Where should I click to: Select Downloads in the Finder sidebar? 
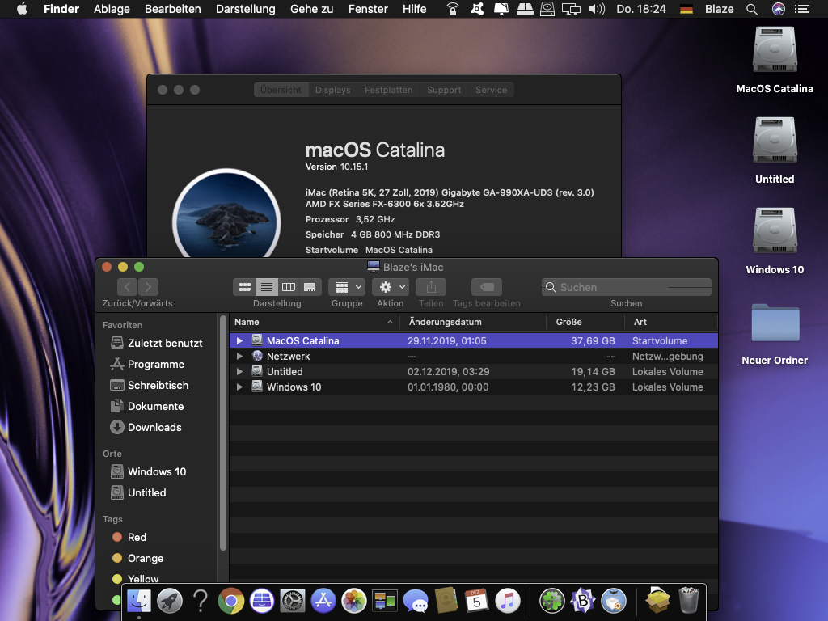(154, 427)
